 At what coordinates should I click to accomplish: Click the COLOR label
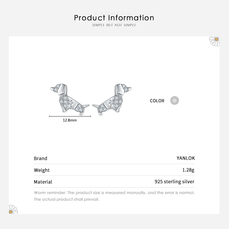[157, 101]
